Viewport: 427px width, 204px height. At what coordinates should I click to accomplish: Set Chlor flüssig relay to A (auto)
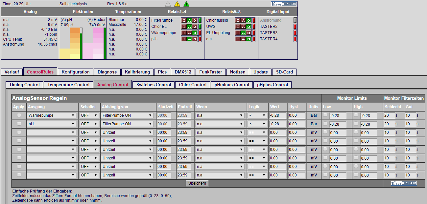243,20
